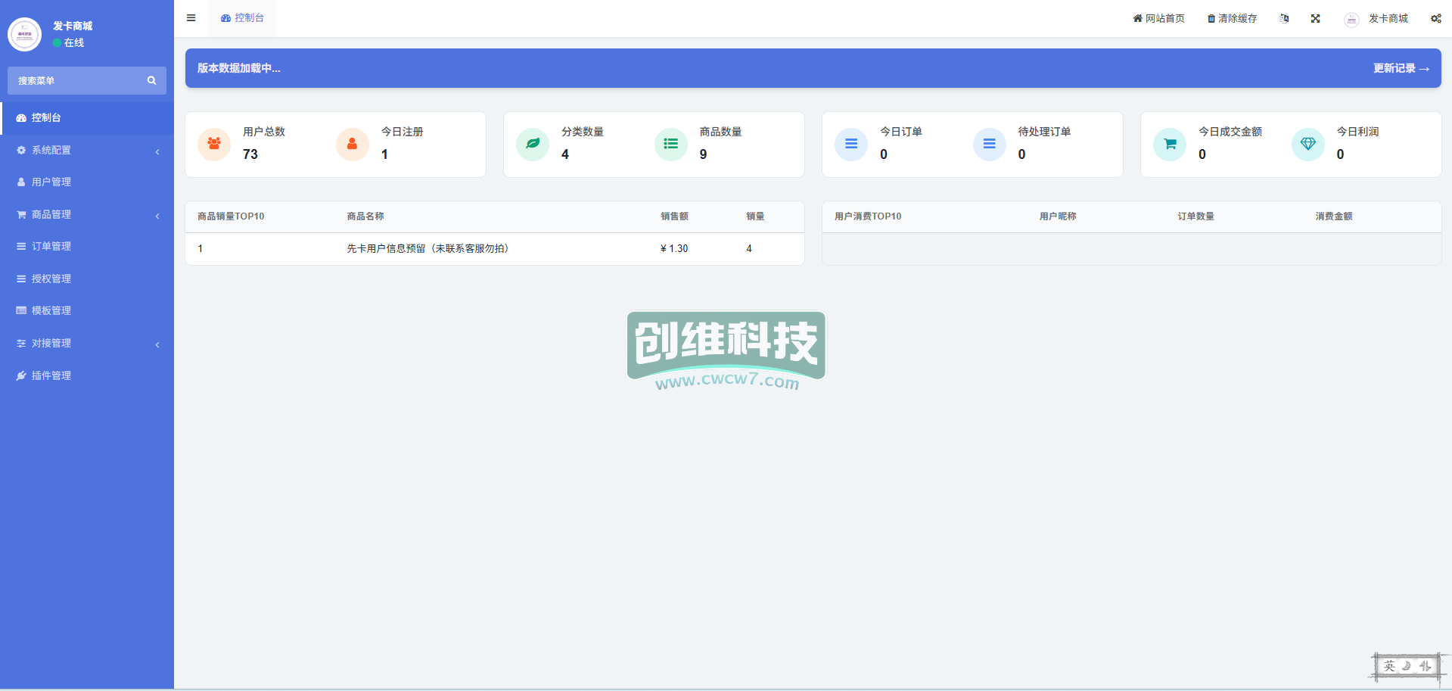Image resolution: width=1452 pixels, height=691 pixels.
Task: Click the 用户消费TOP10 heading
Action: coord(868,216)
